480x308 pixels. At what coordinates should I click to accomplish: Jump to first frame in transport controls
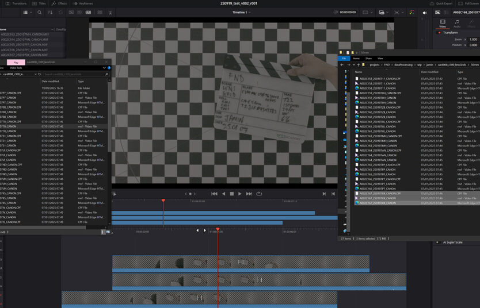(214, 194)
